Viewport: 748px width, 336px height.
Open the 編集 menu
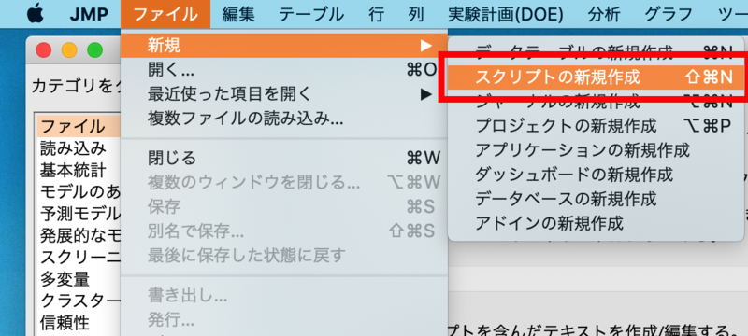238,14
